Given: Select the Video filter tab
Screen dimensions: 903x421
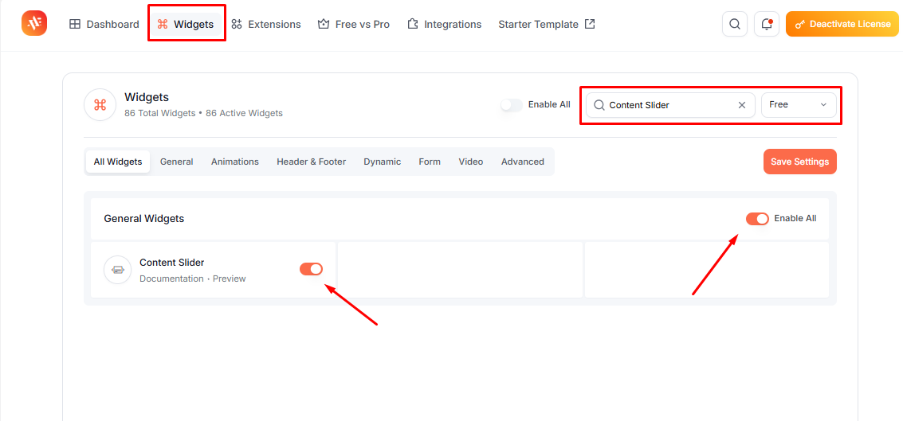Looking at the screenshot, I should tap(471, 162).
